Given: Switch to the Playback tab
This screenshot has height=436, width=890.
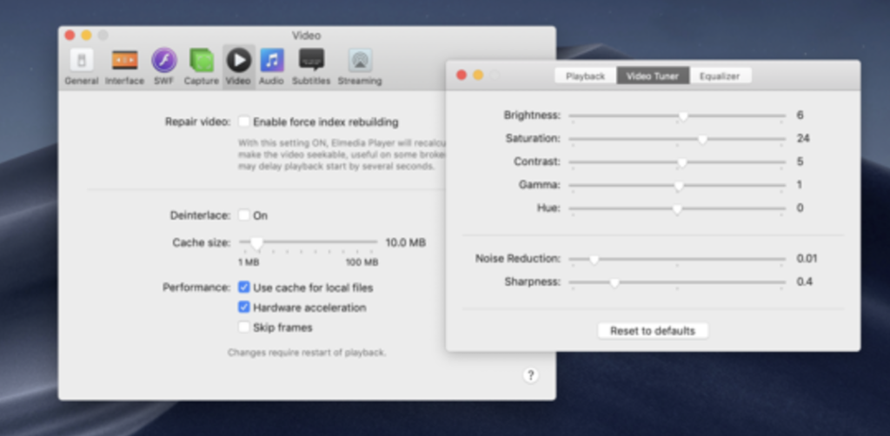Looking at the screenshot, I should click(585, 76).
